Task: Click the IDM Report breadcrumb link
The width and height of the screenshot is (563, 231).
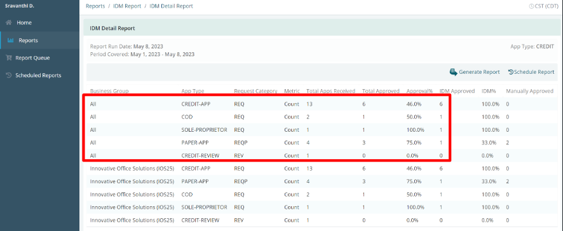Action: pos(127,6)
